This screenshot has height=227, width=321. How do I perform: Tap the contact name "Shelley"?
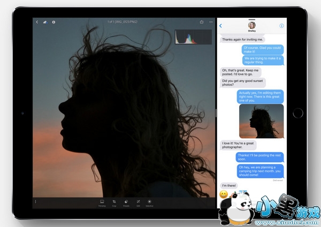[x=252, y=31]
